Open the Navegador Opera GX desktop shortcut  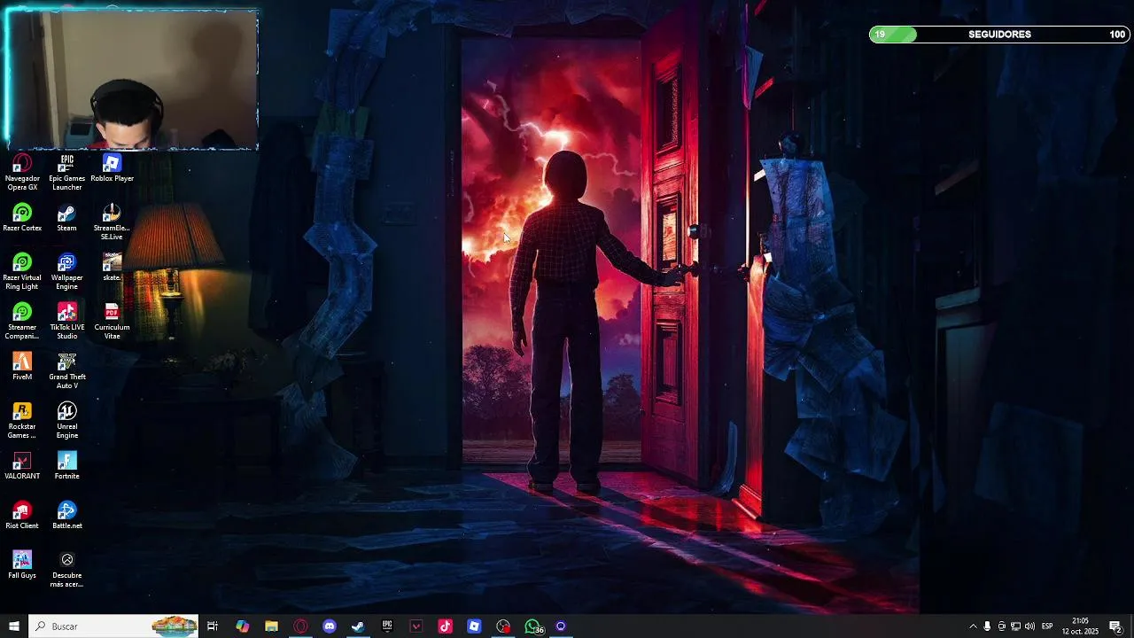[22, 173]
